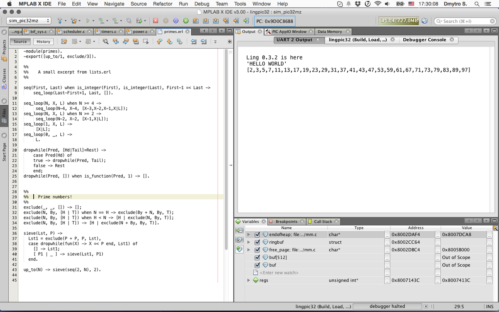Uncheck the ringbuf watch variable

[257, 242]
